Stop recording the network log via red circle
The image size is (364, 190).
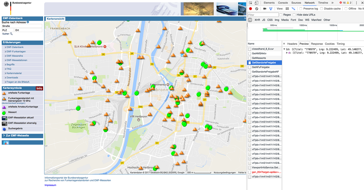coord(251,9)
